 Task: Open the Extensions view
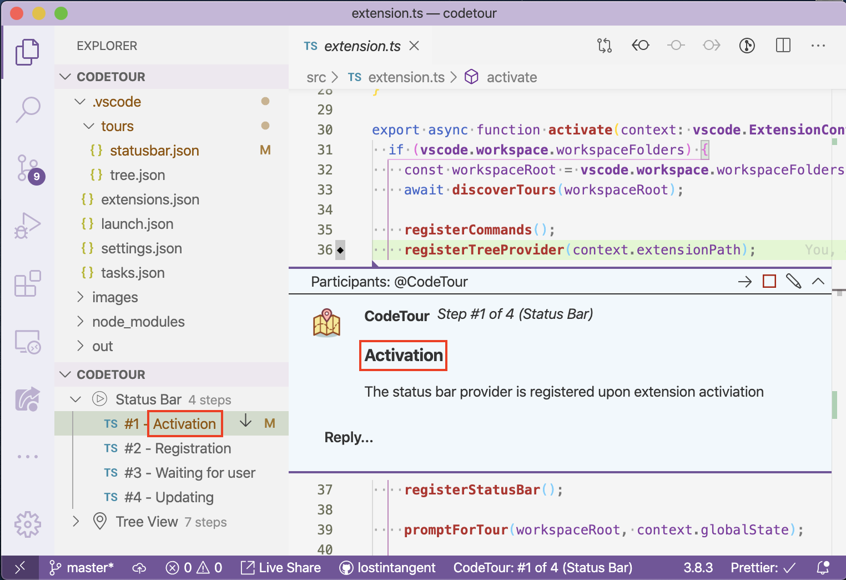[x=28, y=283]
